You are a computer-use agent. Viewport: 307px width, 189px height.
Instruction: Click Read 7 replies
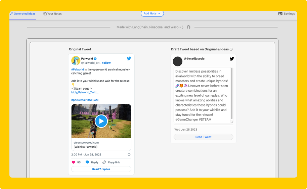point(101,169)
